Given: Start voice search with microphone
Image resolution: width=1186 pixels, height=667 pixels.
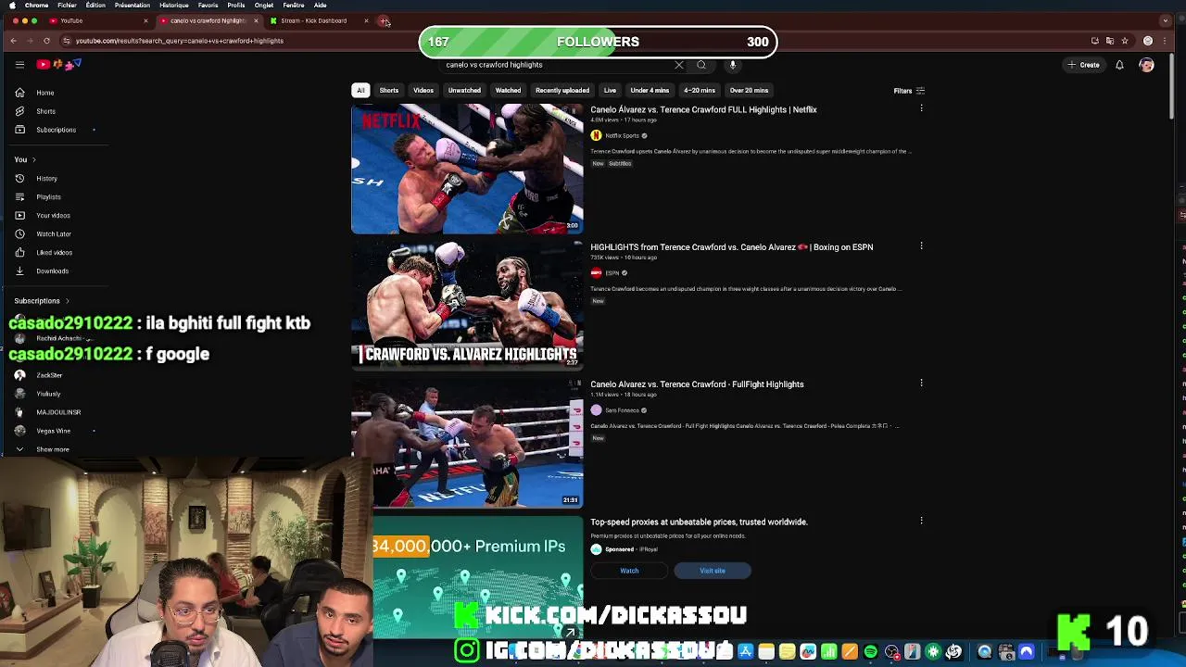Looking at the screenshot, I should coord(733,65).
